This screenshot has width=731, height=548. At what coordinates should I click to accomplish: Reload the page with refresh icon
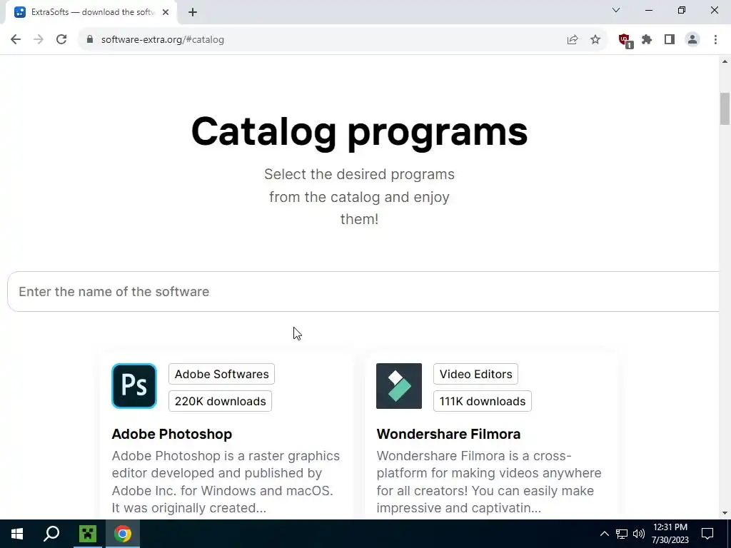61,40
